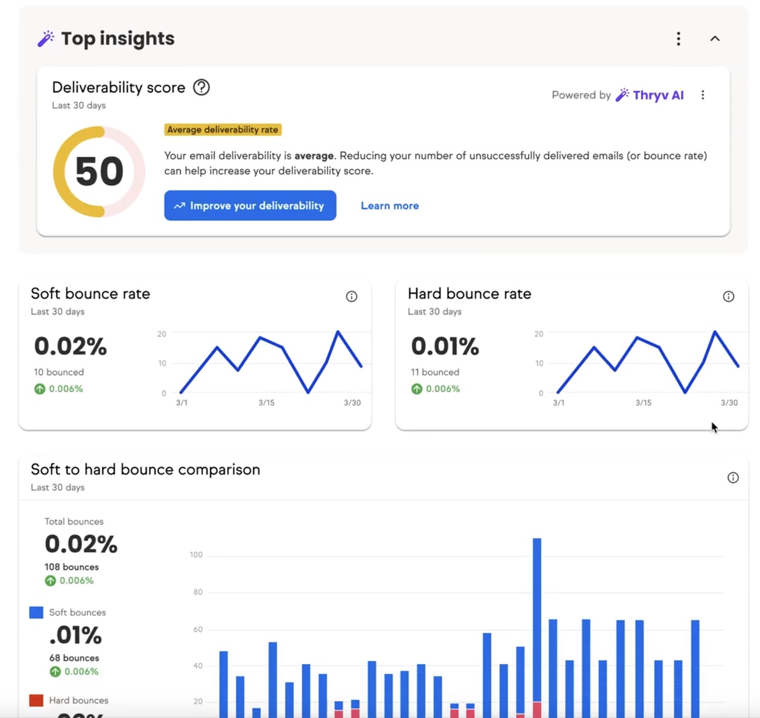The width and height of the screenshot is (760, 718).
Task: Click green up-arrow under 68 bounces
Action: coord(55,671)
